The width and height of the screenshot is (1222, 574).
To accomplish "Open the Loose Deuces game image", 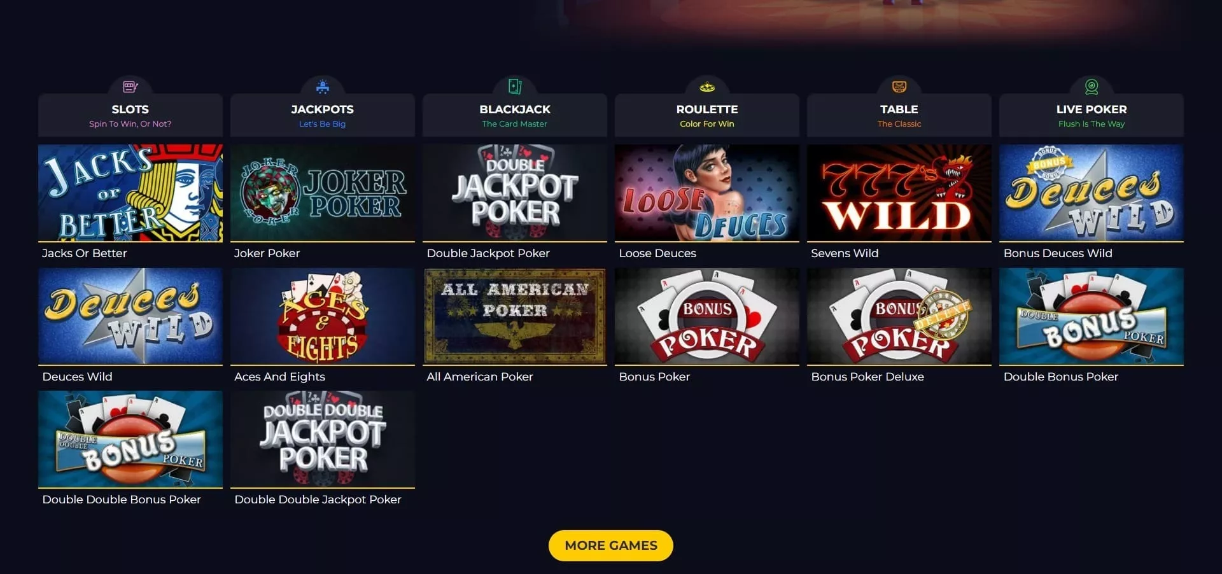I will pyautogui.click(x=707, y=193).
